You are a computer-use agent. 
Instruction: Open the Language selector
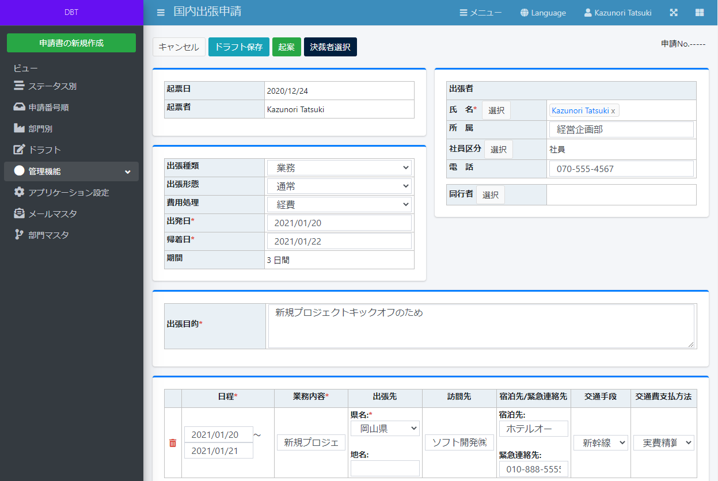[543, 13]
